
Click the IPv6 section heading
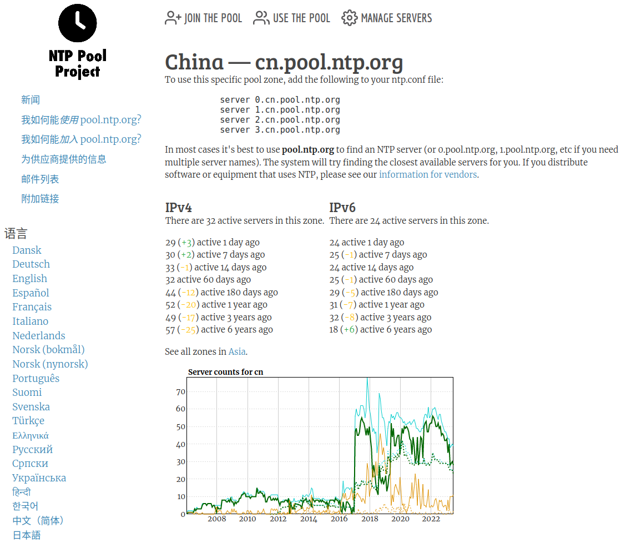click(x=342, y=208)
